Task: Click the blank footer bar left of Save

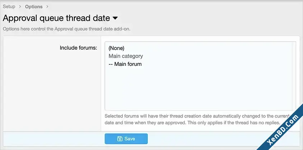Action: coord(54,139)
